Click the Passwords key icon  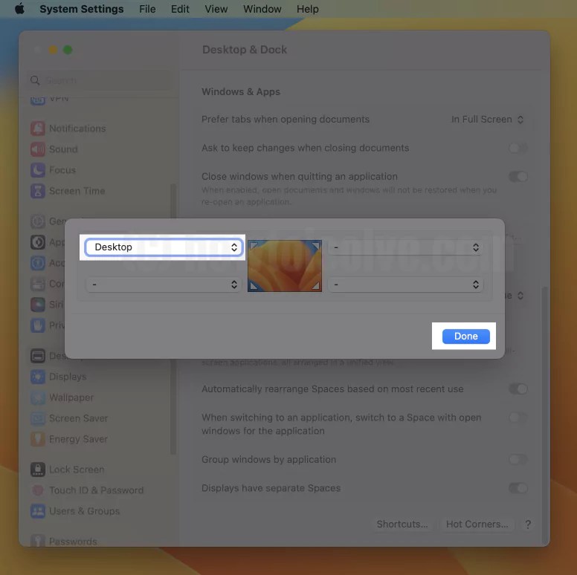click(x=37, y=541)
